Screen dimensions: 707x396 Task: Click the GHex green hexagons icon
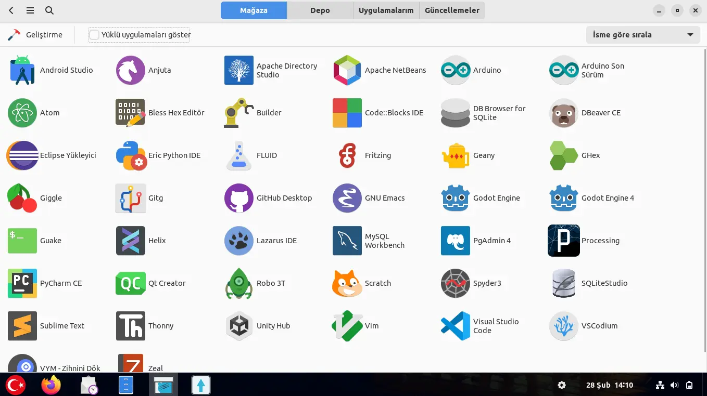[x=564, y=155]
